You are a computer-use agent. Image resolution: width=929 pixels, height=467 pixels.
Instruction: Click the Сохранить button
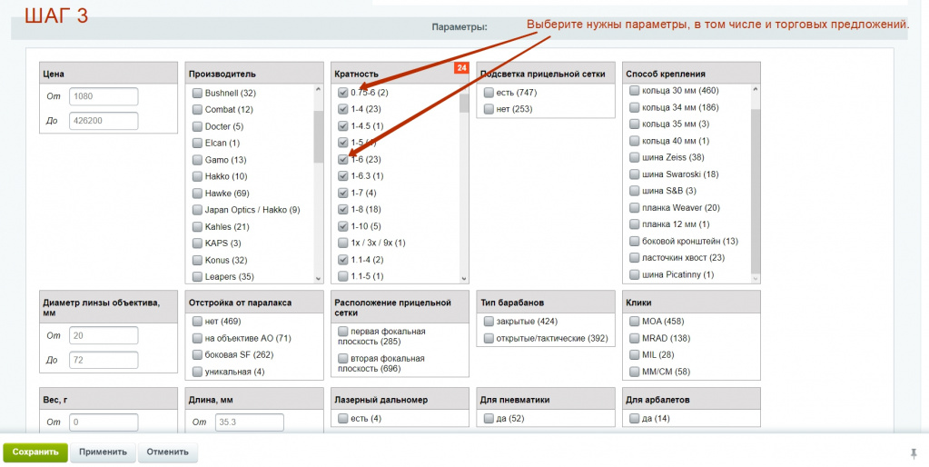point(35,452)
